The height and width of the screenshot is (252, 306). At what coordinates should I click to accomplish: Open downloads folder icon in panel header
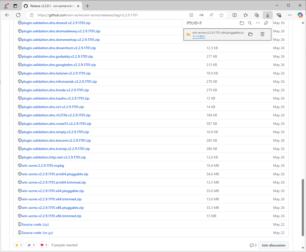click(x=242, y=23)
